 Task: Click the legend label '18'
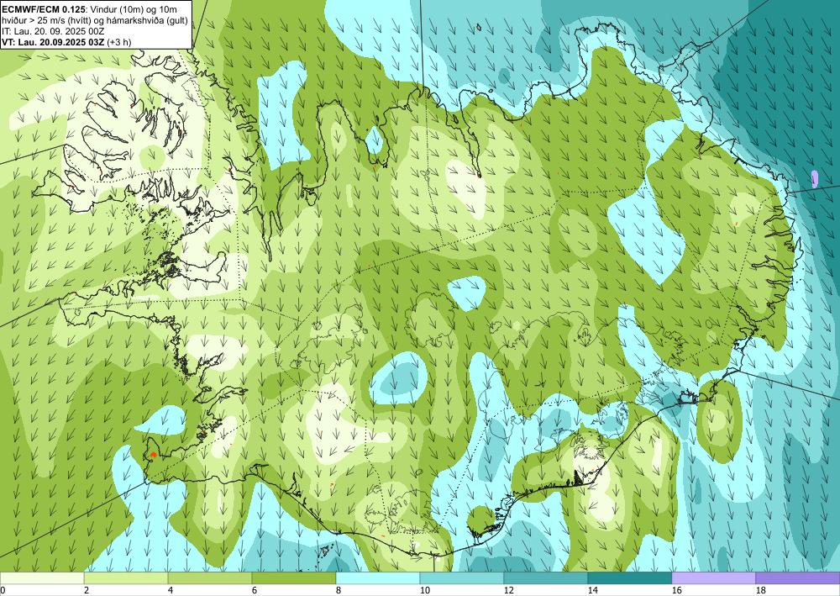(761, 591)
